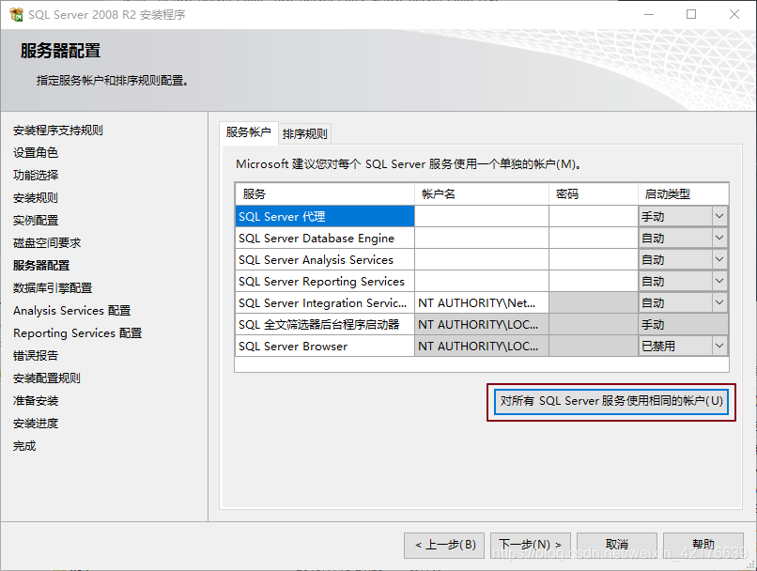Image resolution: width=757 pixels, height=571 pixels.
Task: Click 服务器配置 step in sidebar
Action: tap(41, 266)
